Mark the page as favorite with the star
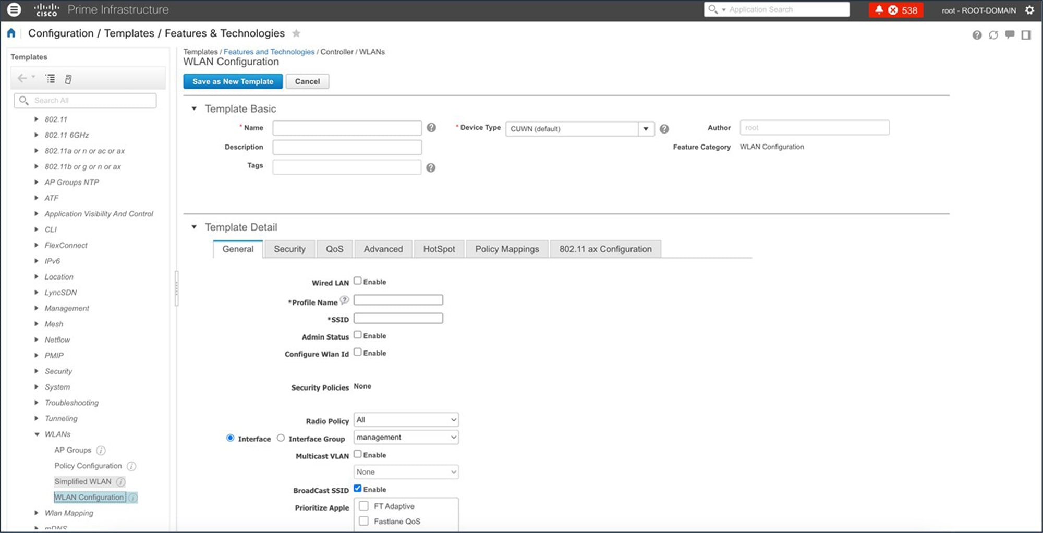This screenshot has width=1043, height=533. (296, 33)
